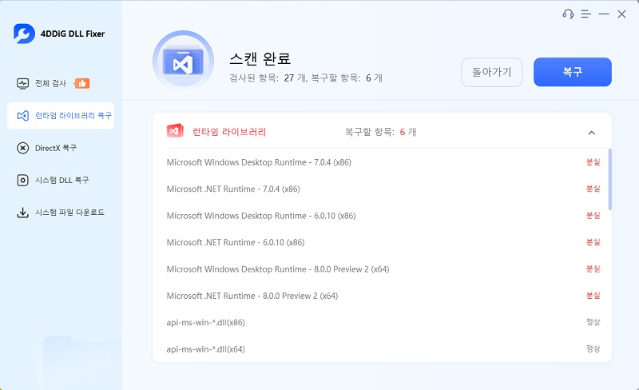Click 분실 status for Desktop Runtime 6.0.10
This screenshot has height=390, width=639.
[x=593, y=216]
